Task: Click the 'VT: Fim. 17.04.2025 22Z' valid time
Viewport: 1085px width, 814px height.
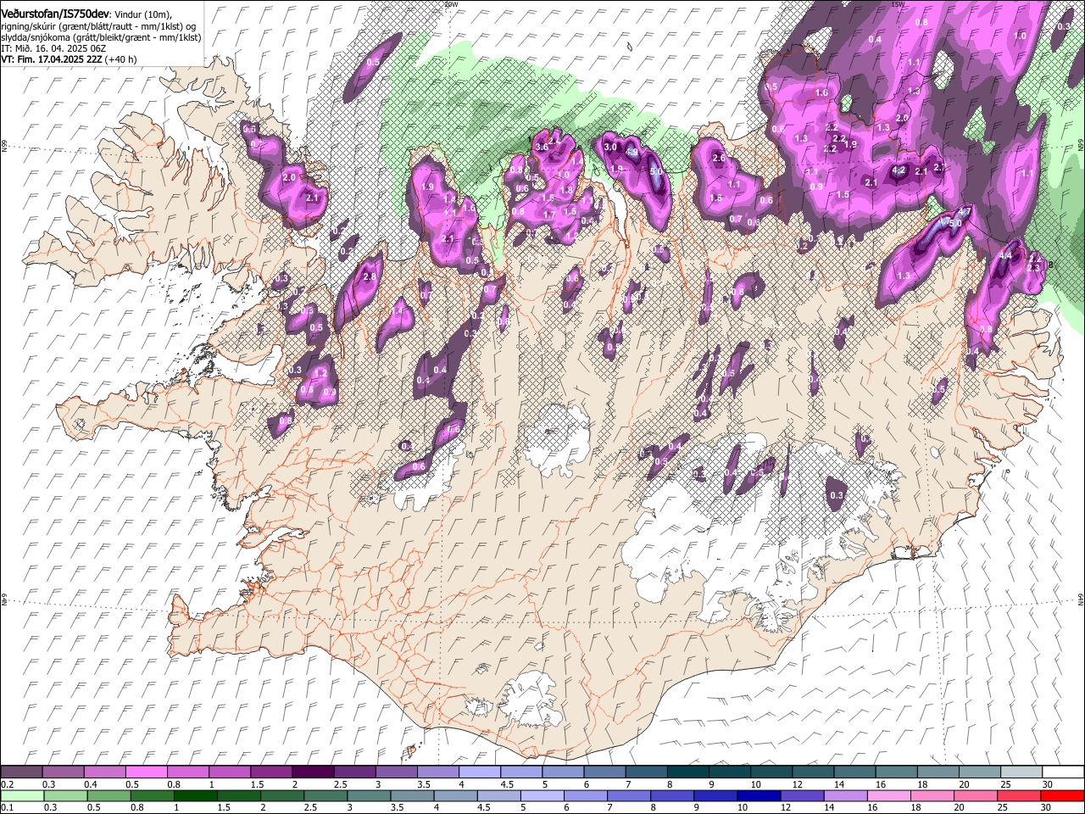Action: tap(52, 59)
